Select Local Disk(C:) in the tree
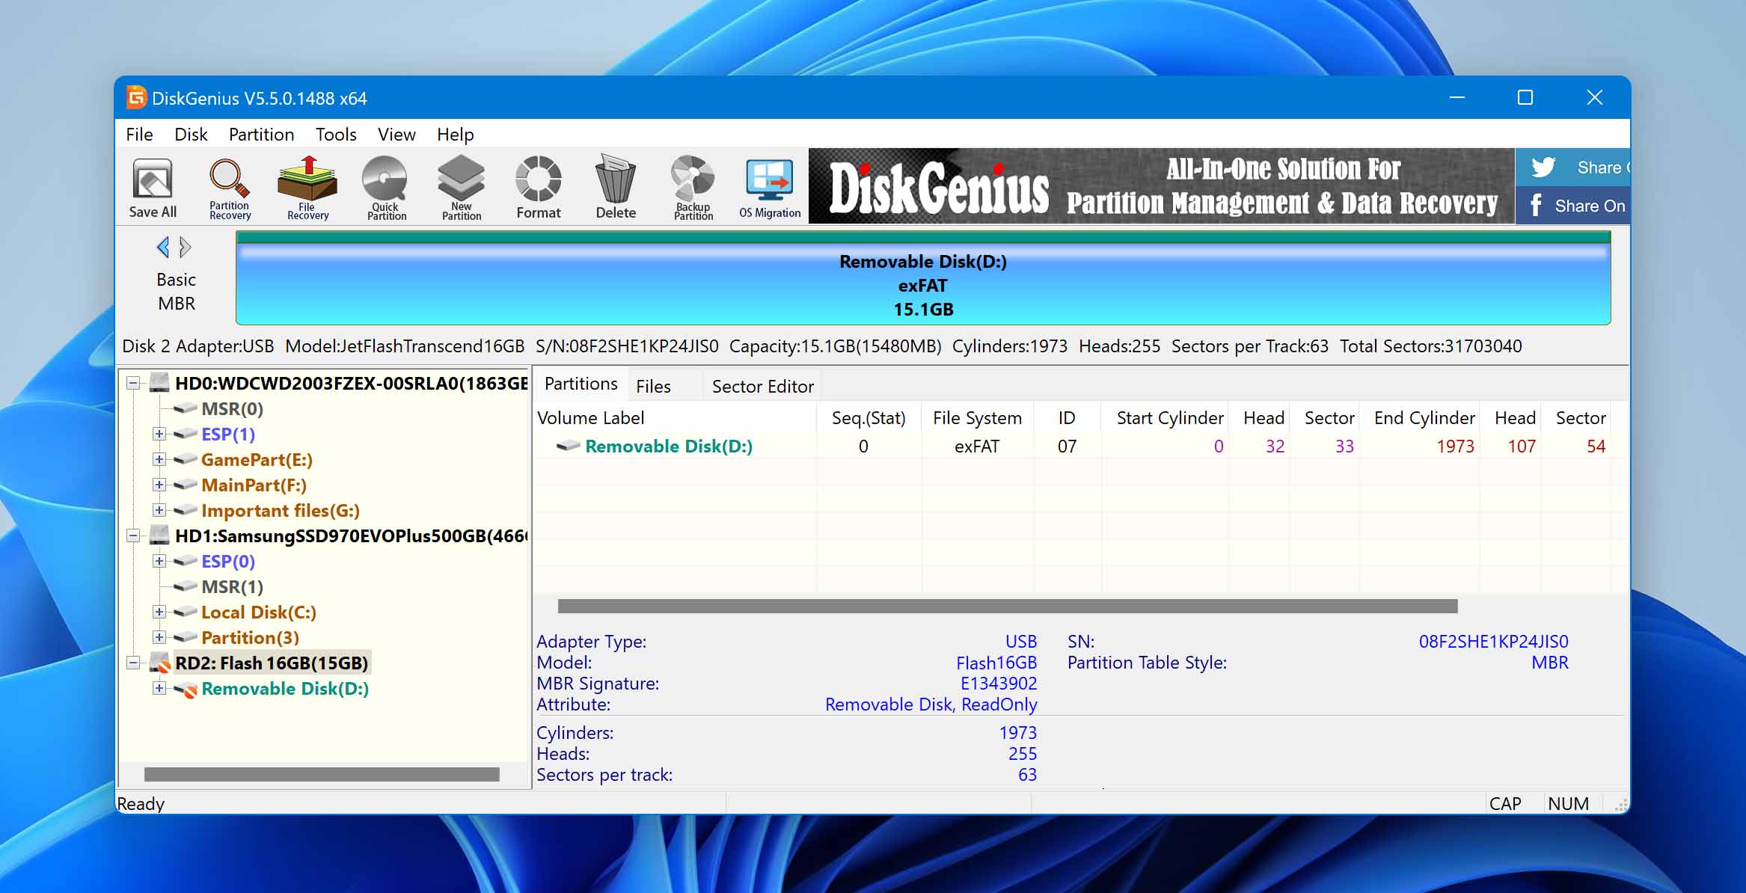The height and width of the screenshot is (893, 1746). click(258, 612)
